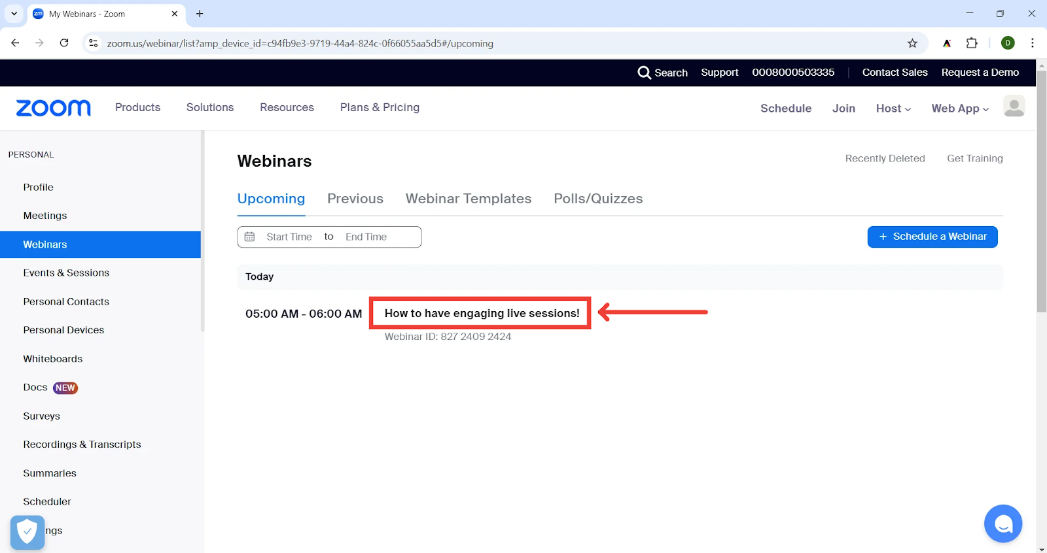Click the Zoom logo
Image resolution: width=1047 pixels, height=553 pixels.
[x=54, y=108]
